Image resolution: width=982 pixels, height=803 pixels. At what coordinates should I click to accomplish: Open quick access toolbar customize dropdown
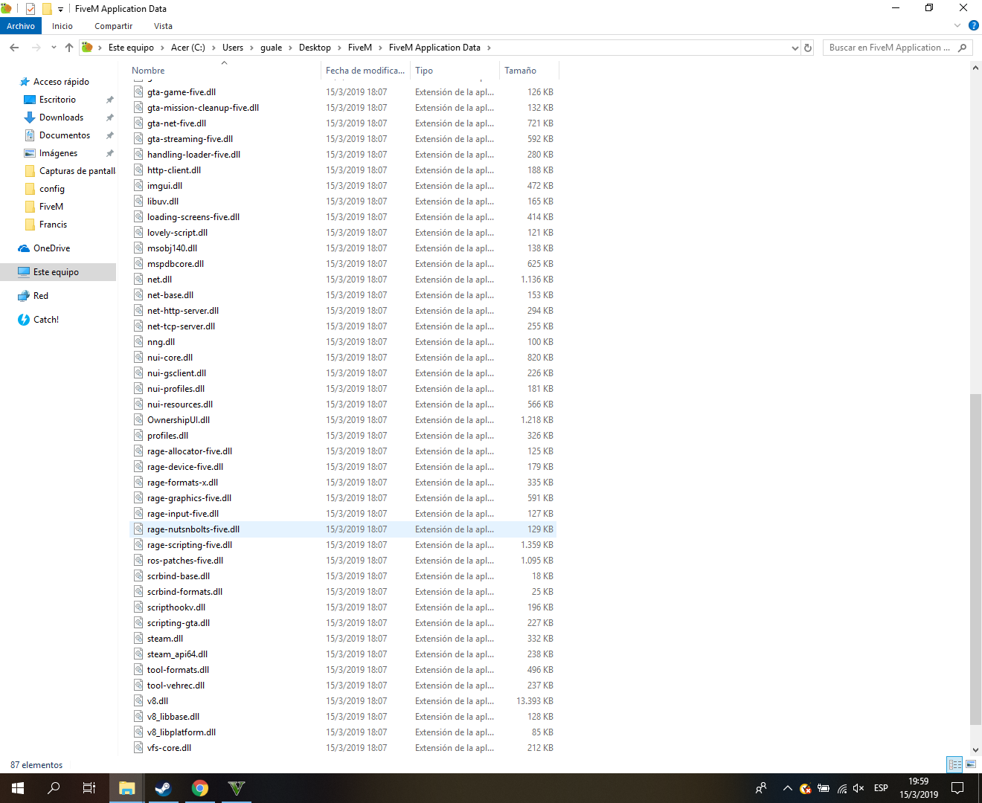(x=60, y=10)
